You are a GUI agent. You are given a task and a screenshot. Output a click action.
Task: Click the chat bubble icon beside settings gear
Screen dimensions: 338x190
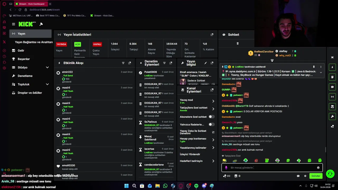298,176
